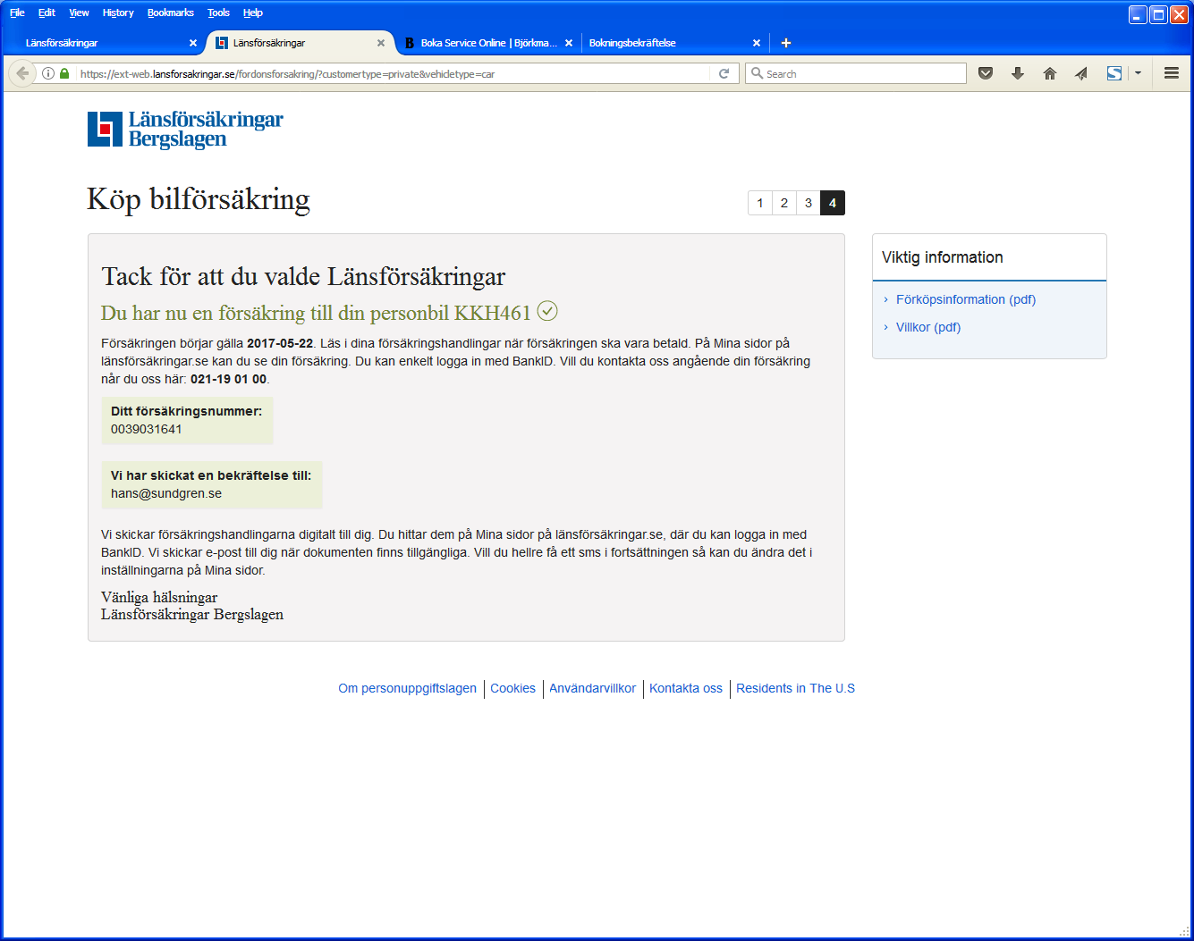Click email text hans@sundgren.se
Viewport: 1194px width, 941px height.
click(x=166, y=493)
